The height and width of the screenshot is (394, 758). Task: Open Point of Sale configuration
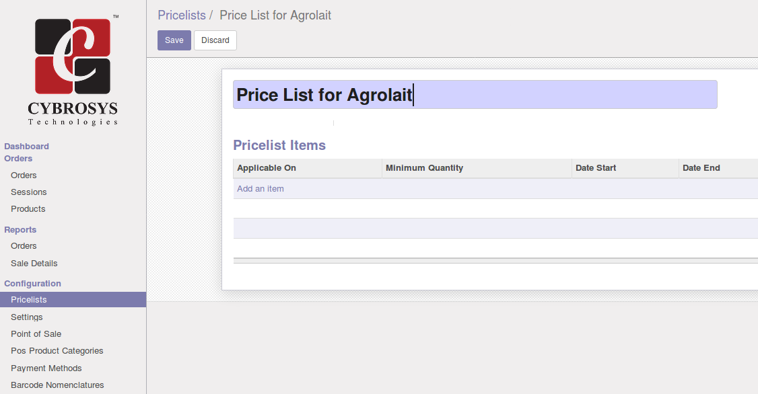(x=36, y=333)
